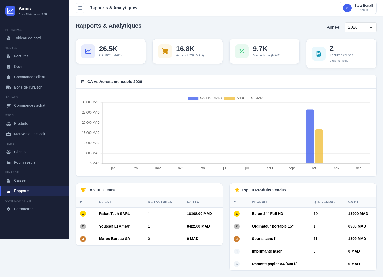The width and height of the screenshot is (383, 277).
Task: Click the CA 2026 line-chart card icon
Action: tap(88, 51)
